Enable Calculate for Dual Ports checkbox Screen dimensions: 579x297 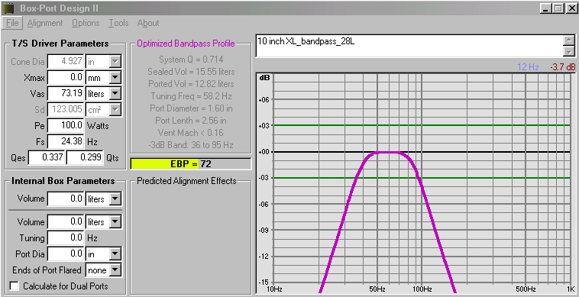(x=15, y=286)
